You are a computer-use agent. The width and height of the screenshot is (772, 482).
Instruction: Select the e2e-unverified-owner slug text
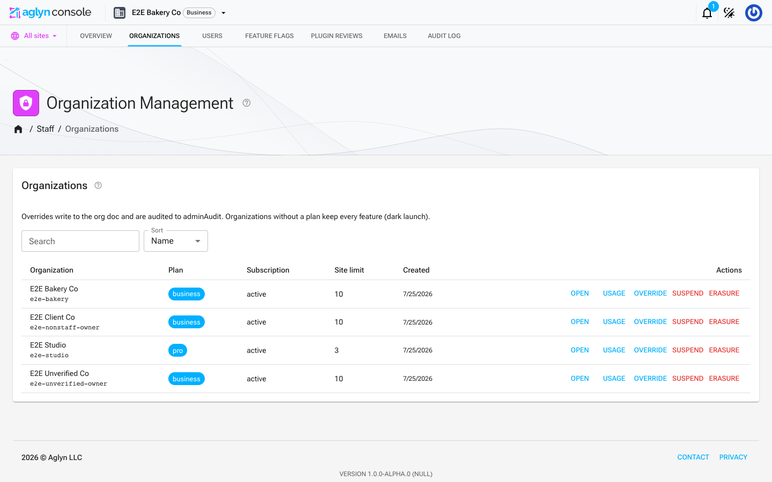click(68, 384)
